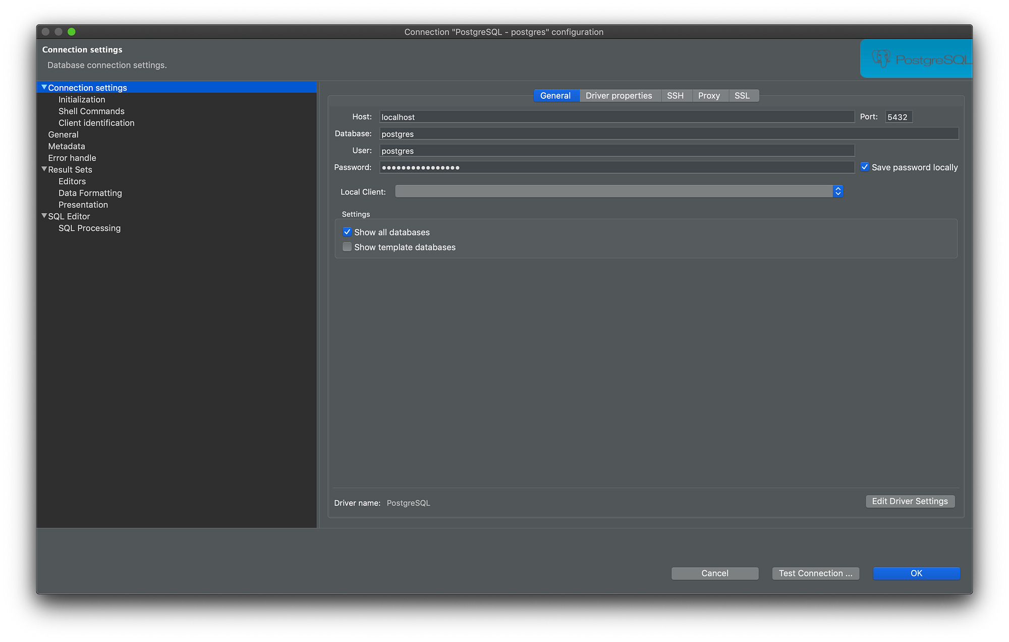Select Shell Commands in the tree

[91, 111]
